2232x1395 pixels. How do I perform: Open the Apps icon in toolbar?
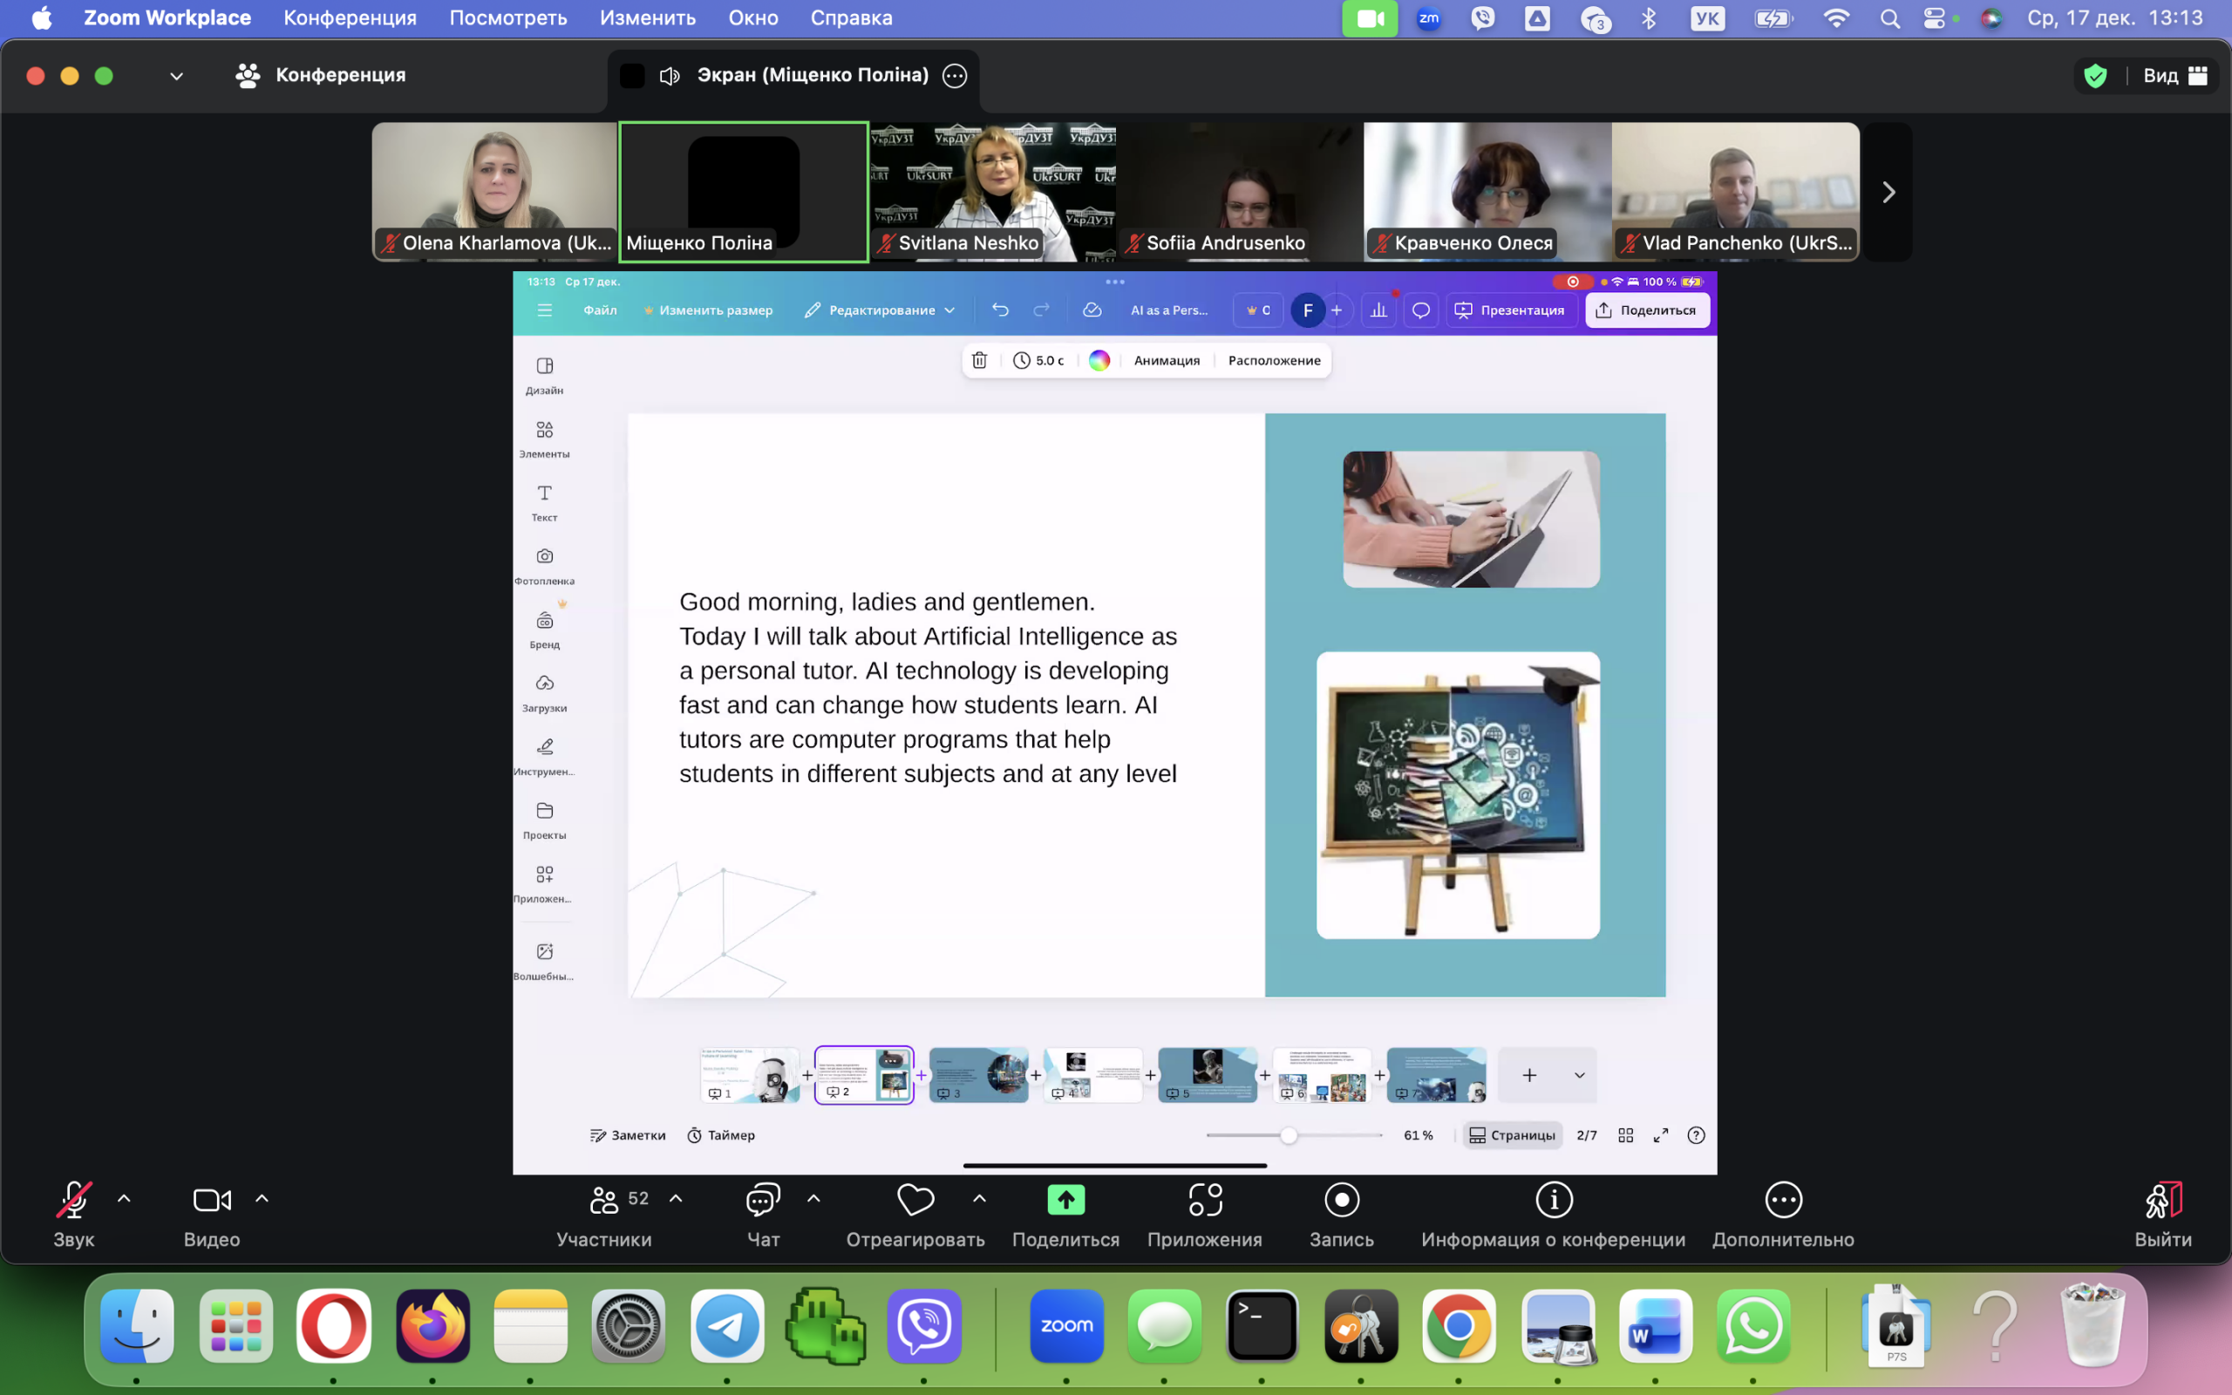(x=1205, y=1200)
